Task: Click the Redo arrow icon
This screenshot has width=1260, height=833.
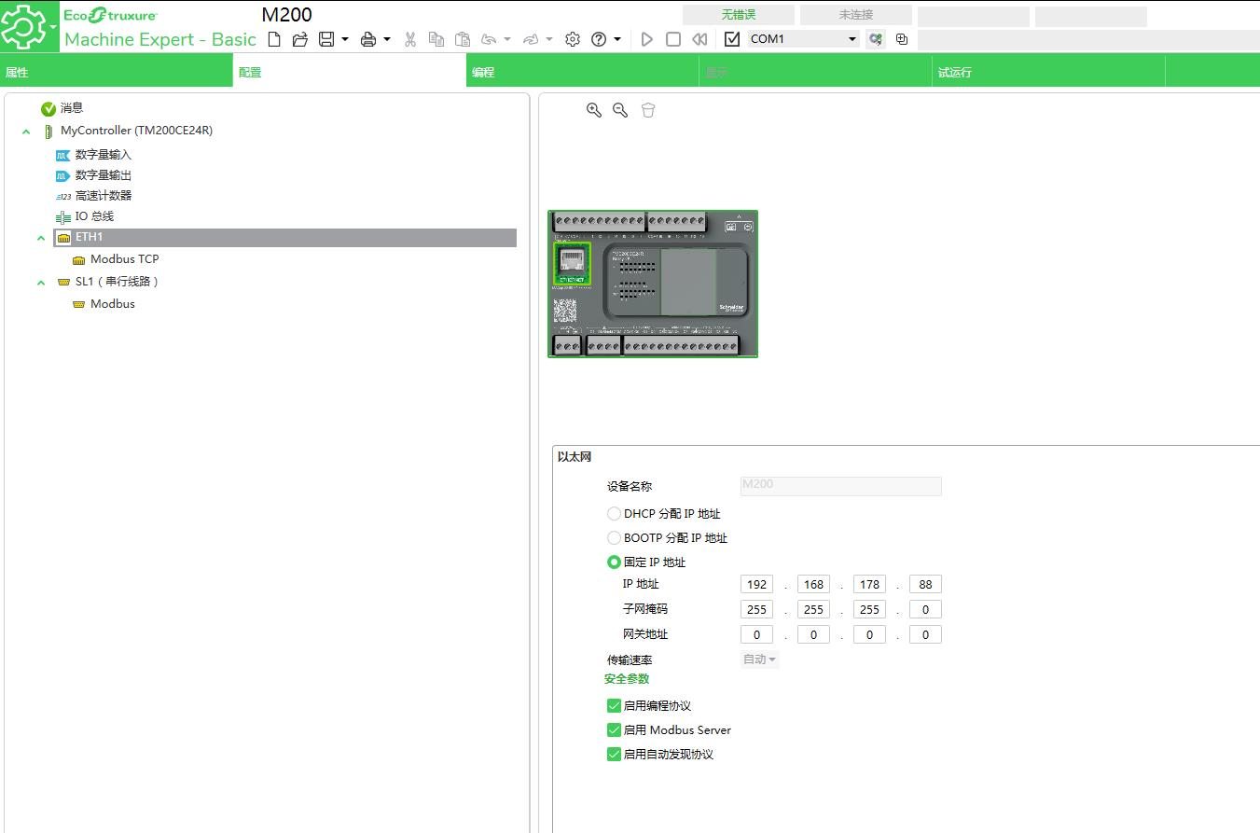Action: point(531,39)
